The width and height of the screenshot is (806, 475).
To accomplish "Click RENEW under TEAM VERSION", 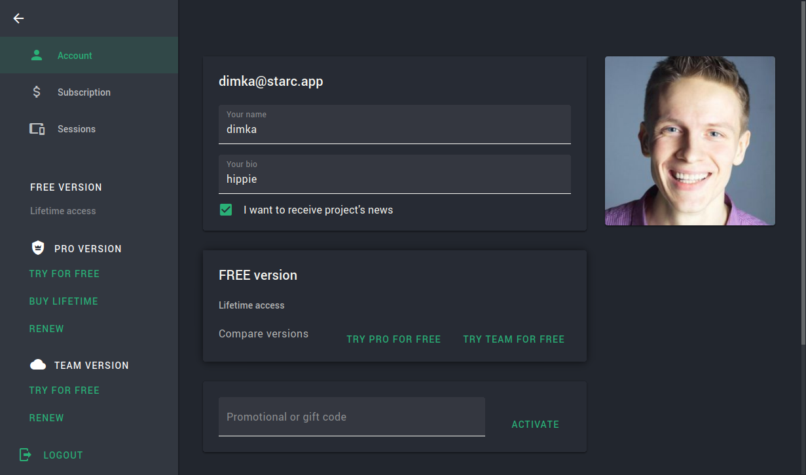I will click(x=46, y=418).
